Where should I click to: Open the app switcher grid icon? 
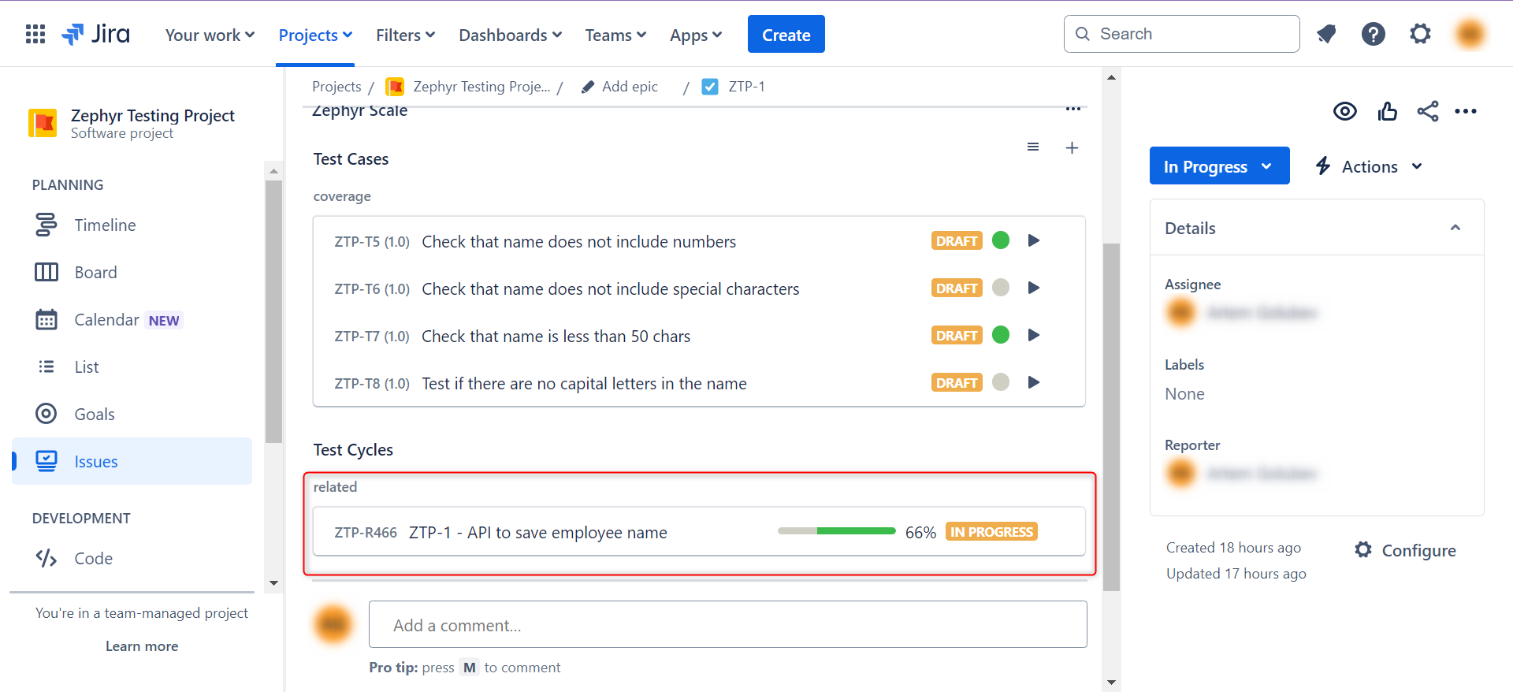tap(35, 34)
